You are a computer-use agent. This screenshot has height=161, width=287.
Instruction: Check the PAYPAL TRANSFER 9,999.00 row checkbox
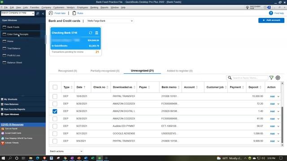[55, 141]
